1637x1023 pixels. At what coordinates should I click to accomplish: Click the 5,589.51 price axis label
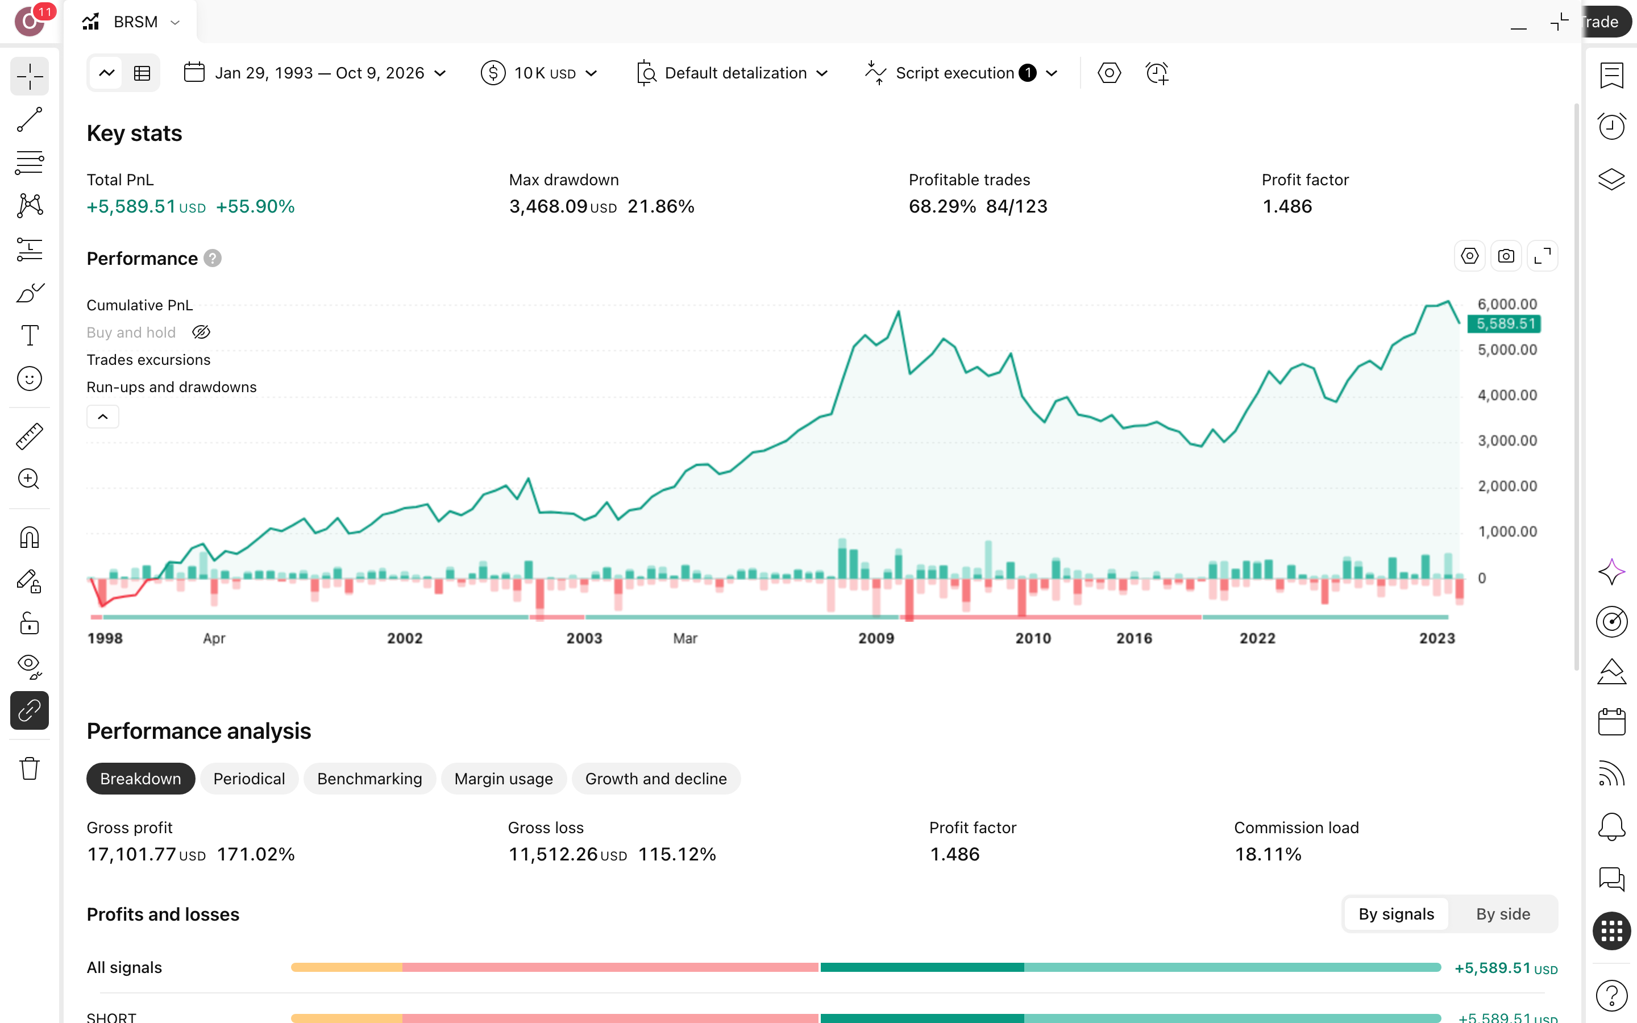click(1504, 324)
